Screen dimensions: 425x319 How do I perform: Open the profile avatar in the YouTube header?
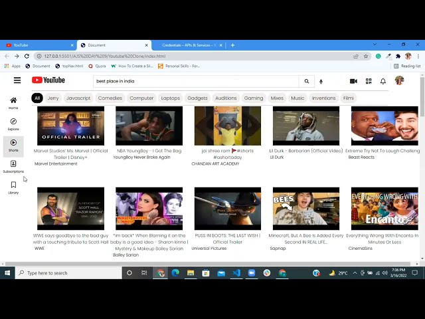[399, 80]
